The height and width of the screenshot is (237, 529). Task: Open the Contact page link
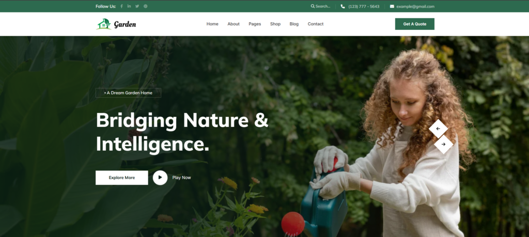click(316, 24)
